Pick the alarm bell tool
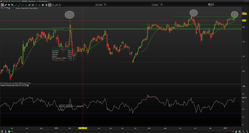The image size is (249, 133). pyautogui.click(x=9, y=5)
